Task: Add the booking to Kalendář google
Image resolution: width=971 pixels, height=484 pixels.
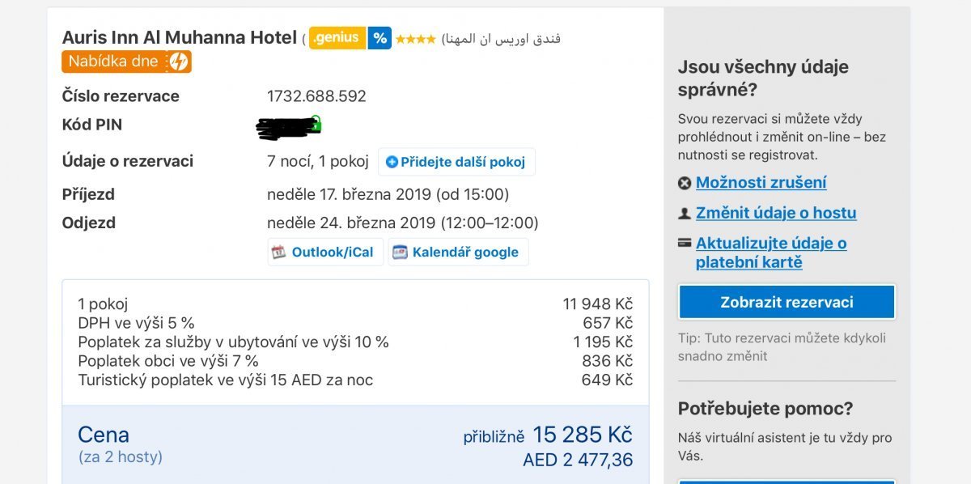Action: [x=464, y=252]
